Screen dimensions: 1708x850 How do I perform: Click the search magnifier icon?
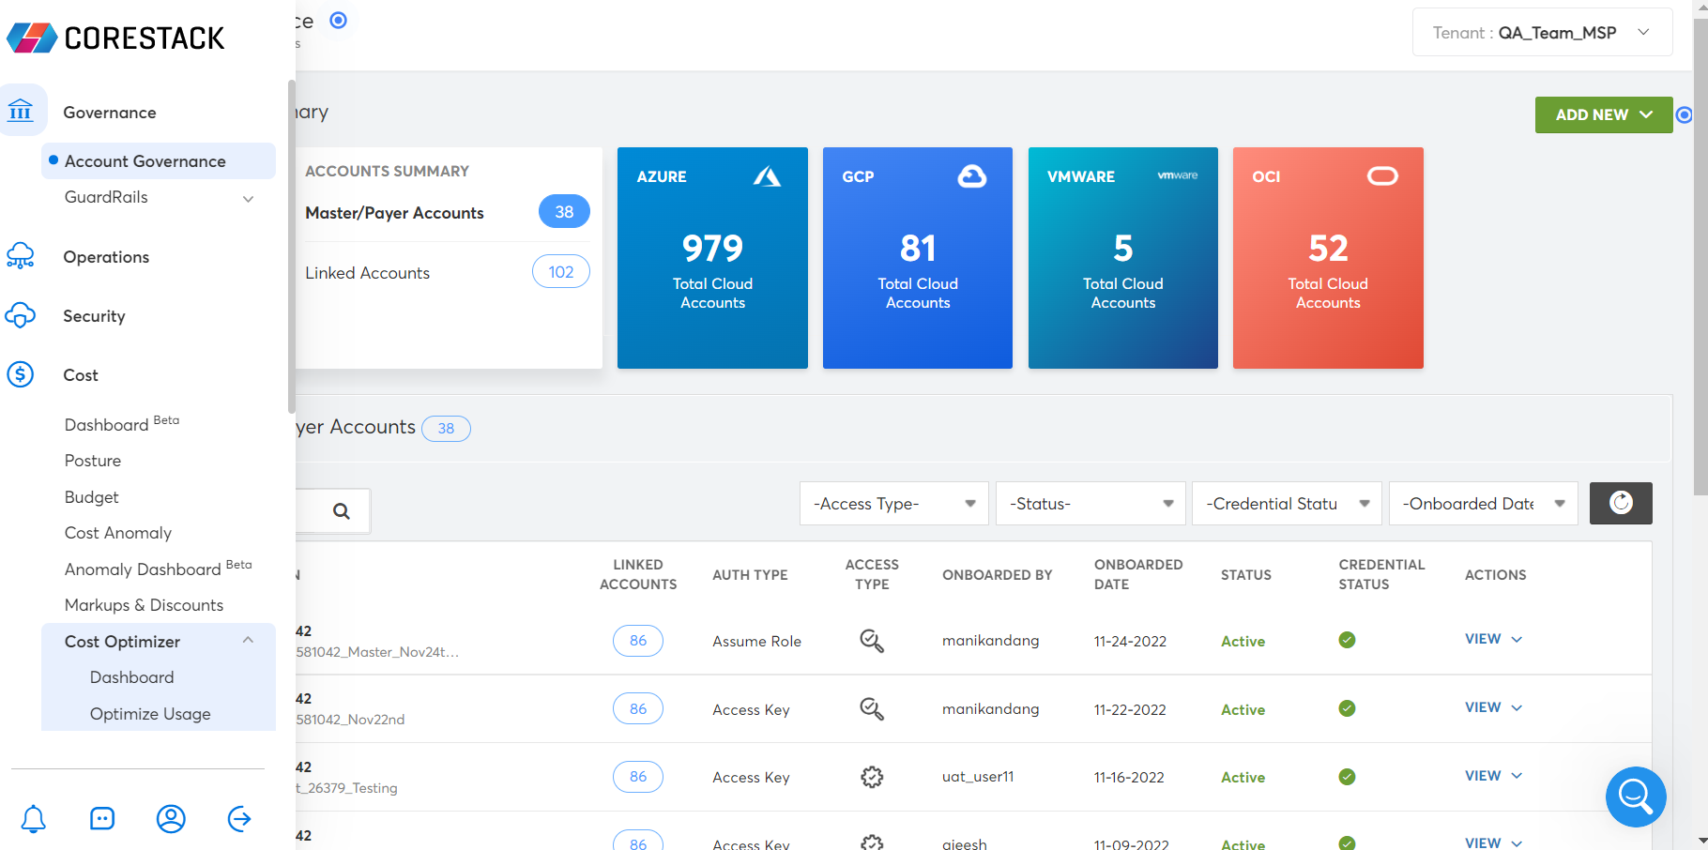point(342,511)
